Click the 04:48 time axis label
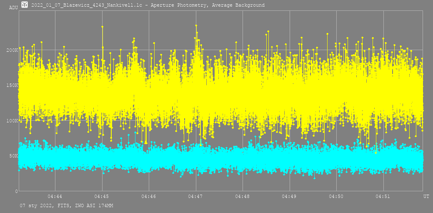Screen dimensions: 433x213 tap(243, 196)
